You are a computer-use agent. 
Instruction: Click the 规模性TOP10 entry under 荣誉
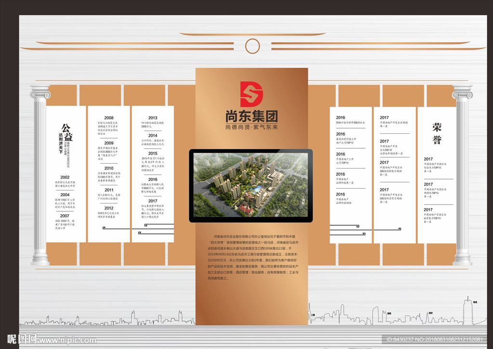click(x=435, y=193)
